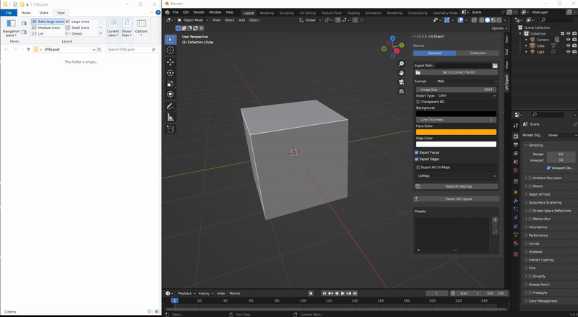Select the Rotate tool
The image size is (578, 317).
click(x=170, y=73)
